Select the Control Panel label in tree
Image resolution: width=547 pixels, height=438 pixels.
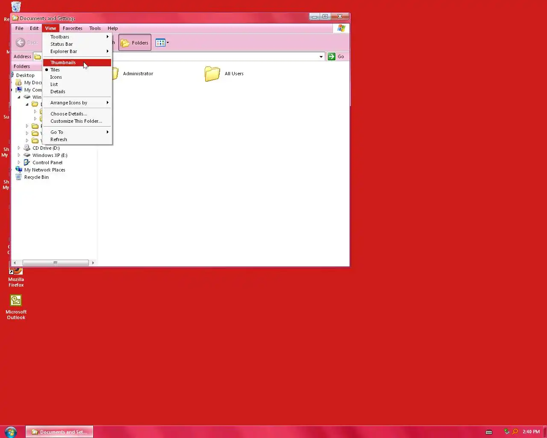47,163
